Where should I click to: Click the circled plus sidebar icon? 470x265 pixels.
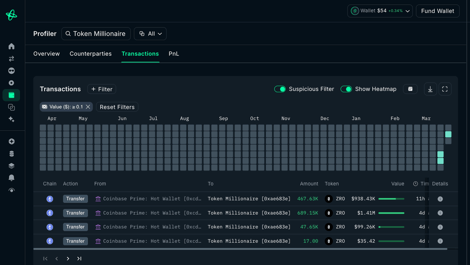click(x=11, y=142)
